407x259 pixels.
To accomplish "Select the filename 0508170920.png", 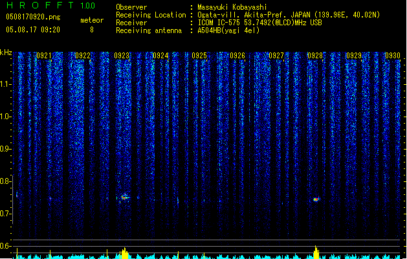I will click(x=33, y=17).
